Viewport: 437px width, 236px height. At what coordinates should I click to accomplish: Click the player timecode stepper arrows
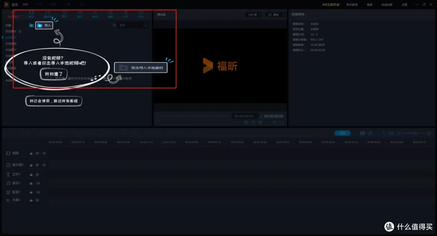tap(257, 116)
